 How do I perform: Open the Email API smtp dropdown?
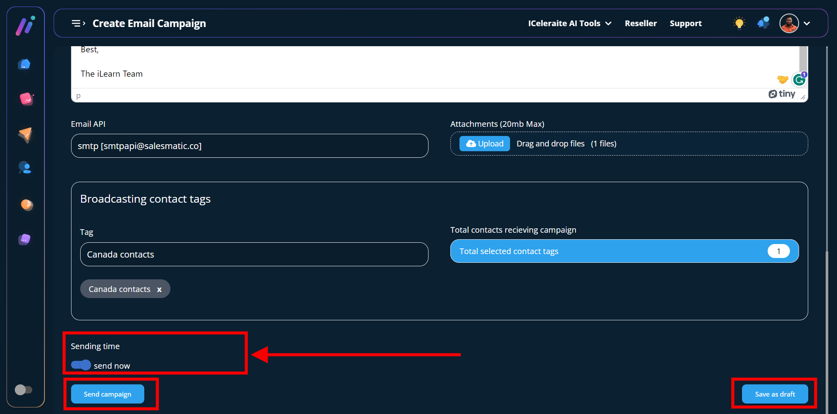(249, 146)
